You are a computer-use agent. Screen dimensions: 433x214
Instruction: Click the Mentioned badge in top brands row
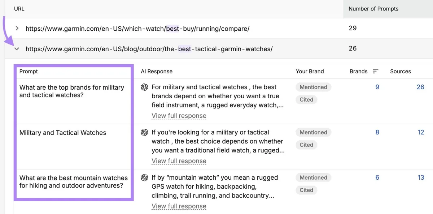tap(313, 87)
